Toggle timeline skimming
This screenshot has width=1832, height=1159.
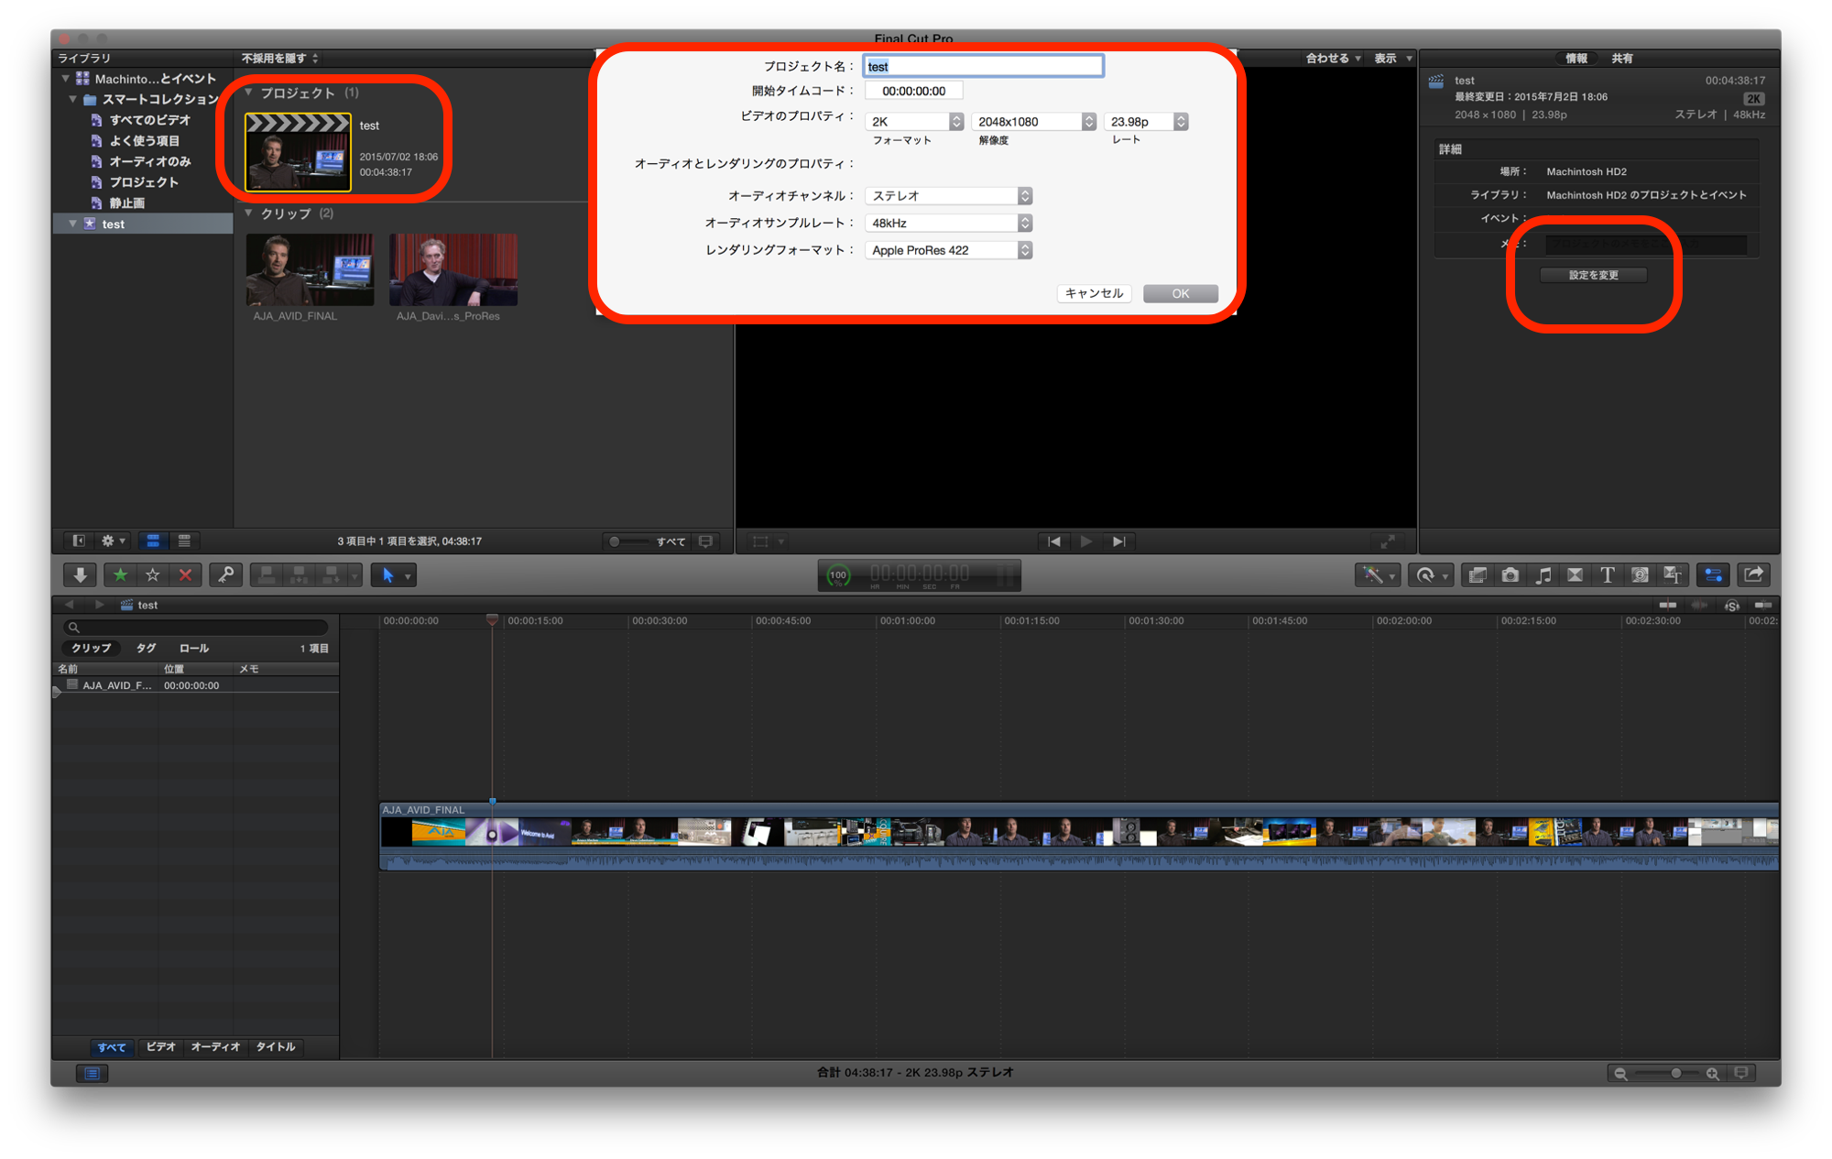pos(1668,606)
